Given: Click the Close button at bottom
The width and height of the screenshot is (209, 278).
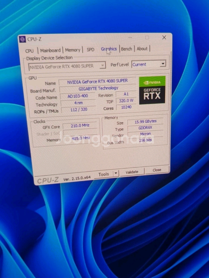Looking at the screenshot, I should click(157, 170).
